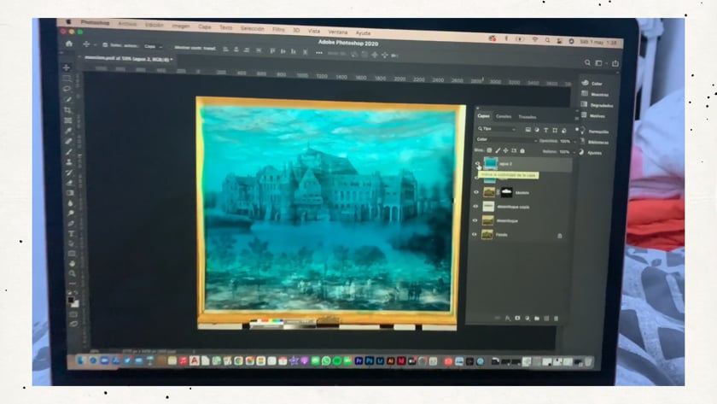Add a layer mask from panel bottom

(x=517, y=318)
